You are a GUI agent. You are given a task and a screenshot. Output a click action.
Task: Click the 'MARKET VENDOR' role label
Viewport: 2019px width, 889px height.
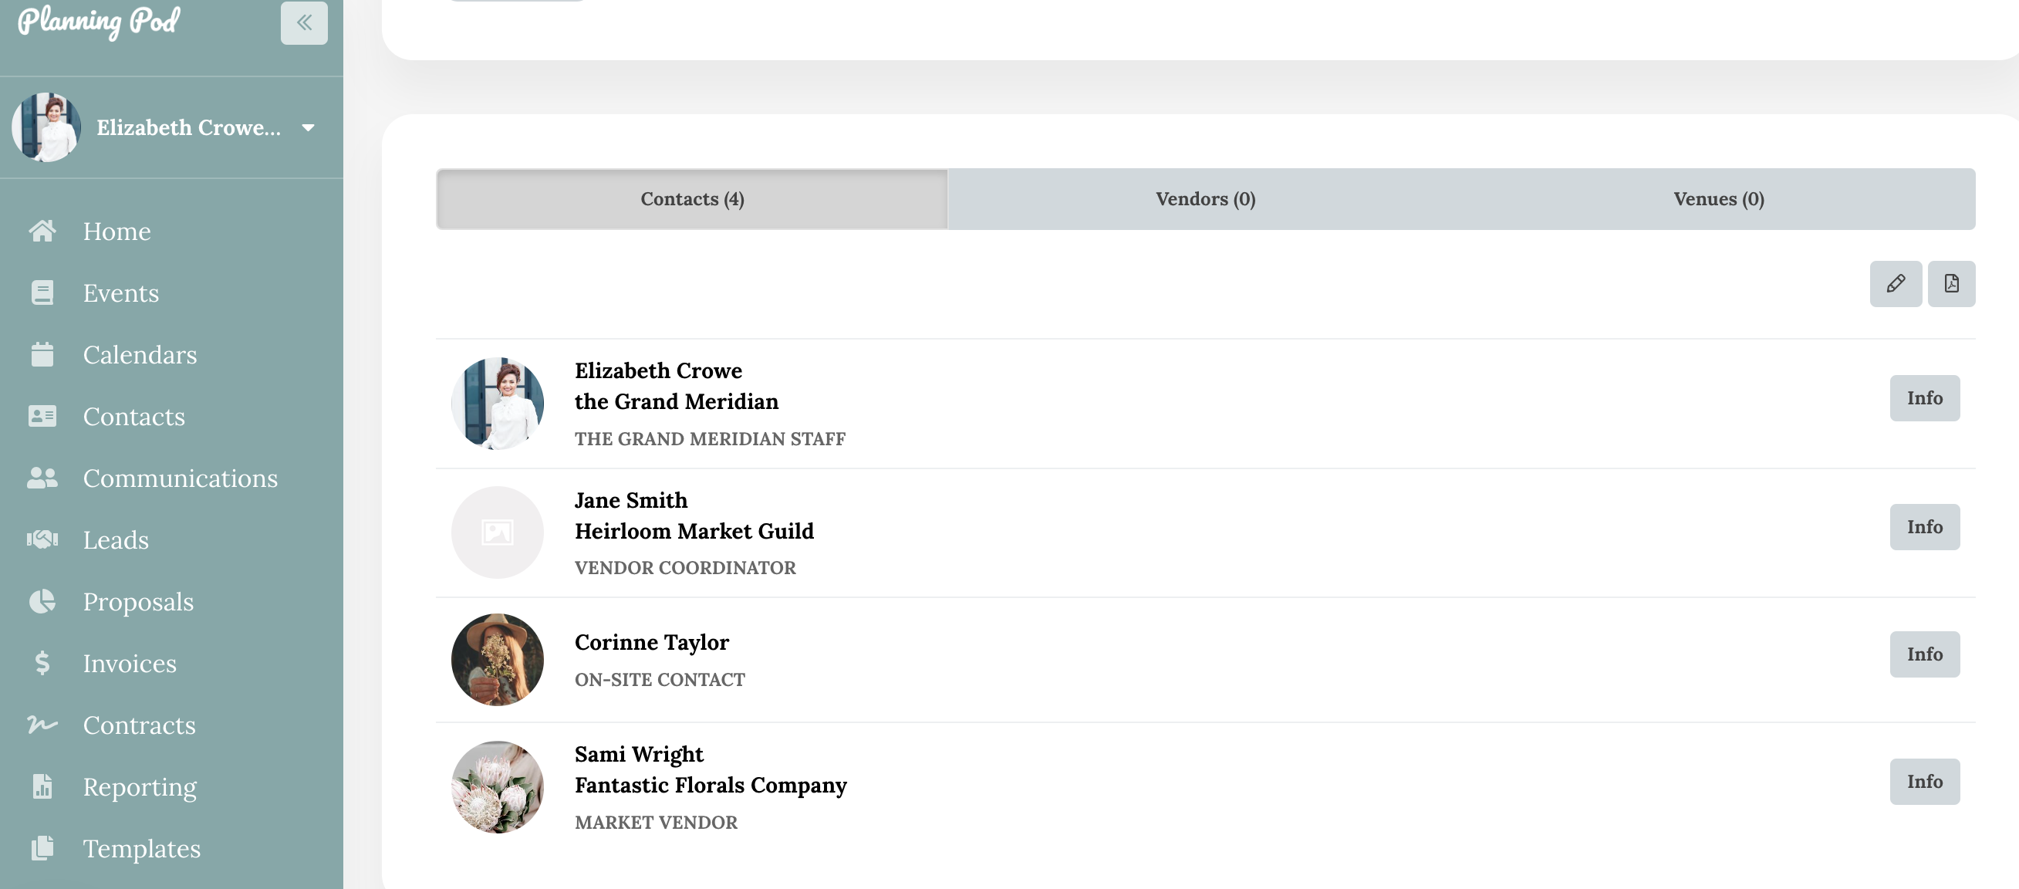[655, 823]
